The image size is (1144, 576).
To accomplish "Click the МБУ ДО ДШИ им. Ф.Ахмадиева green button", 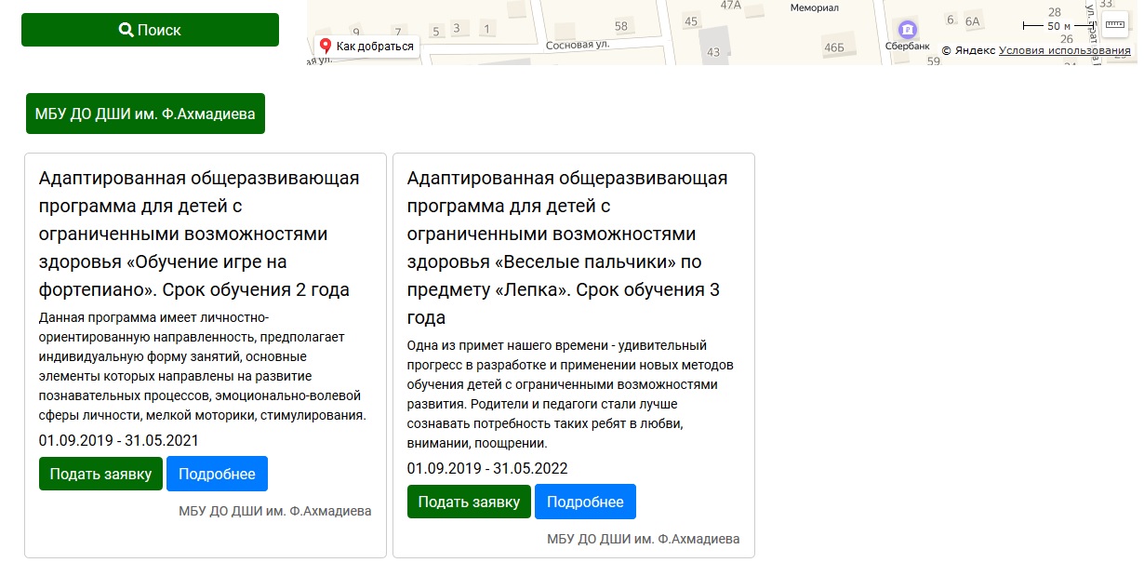I will [x=145, y=114].
